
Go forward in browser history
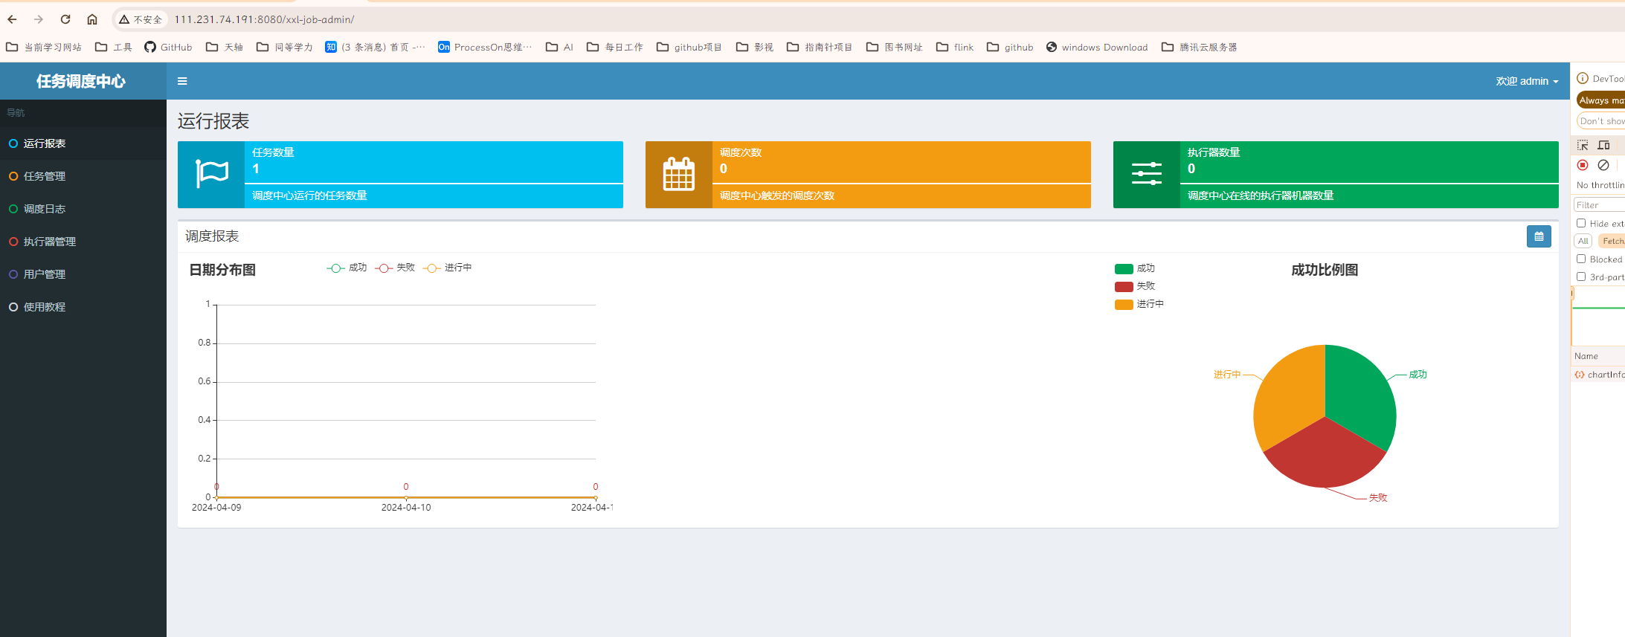(39, 19)
